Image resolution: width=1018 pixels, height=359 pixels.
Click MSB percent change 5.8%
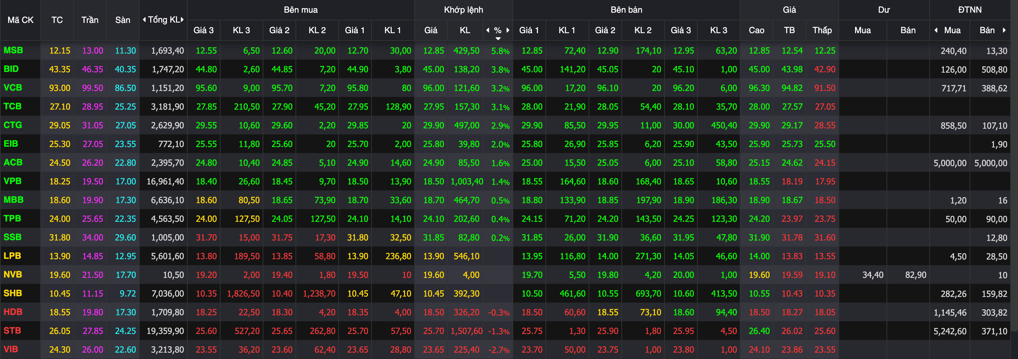(x=500, y=51)
